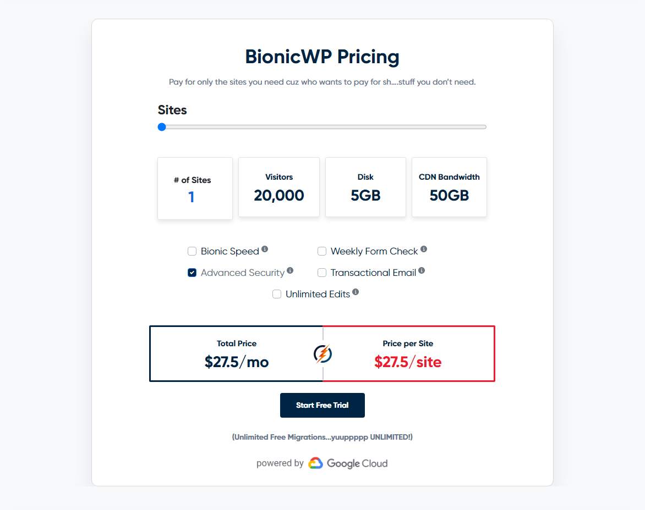
Task: Click the info icon beside Advanced Security
Action: 290,270
